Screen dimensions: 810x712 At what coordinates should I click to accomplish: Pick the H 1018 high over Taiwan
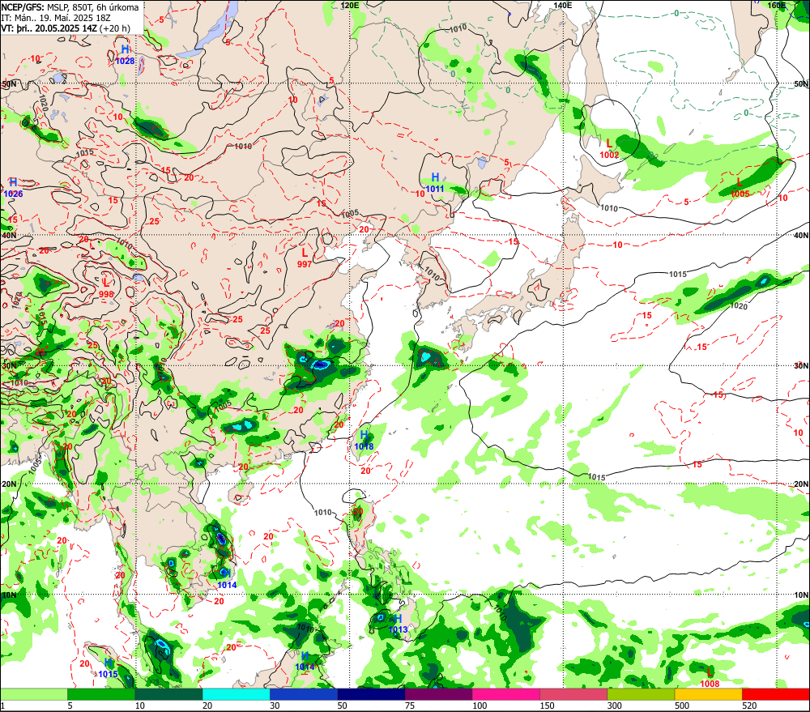pyautogui.click(x=364, y=440)
